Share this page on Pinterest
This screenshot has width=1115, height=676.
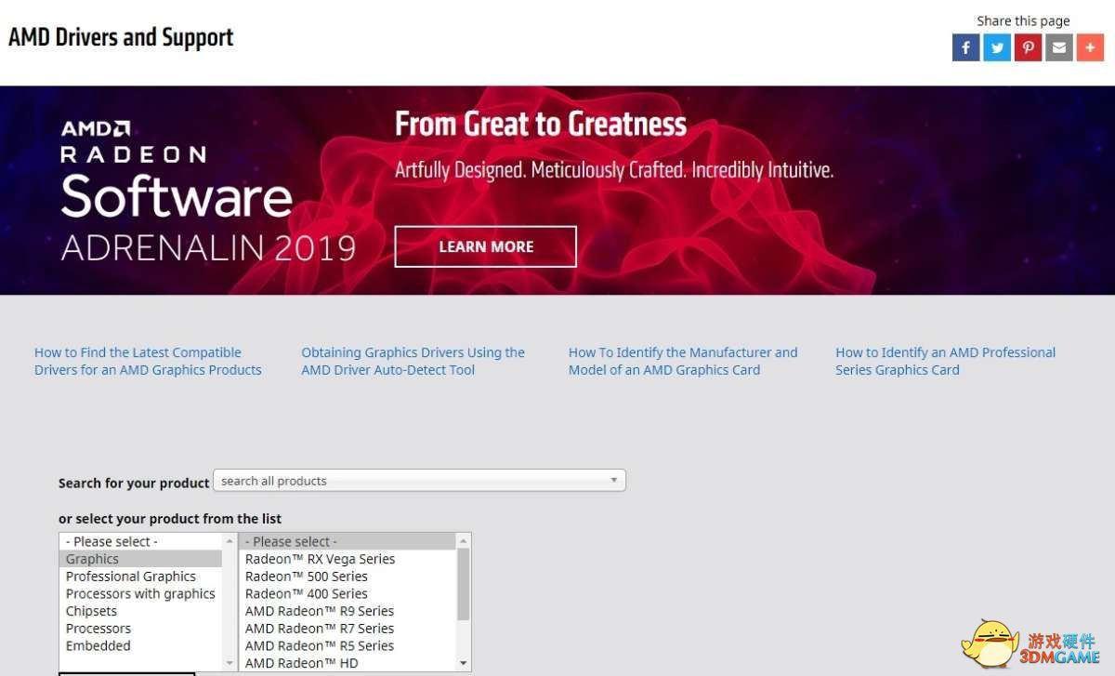pyautogui.click(x=1028, y=47)
